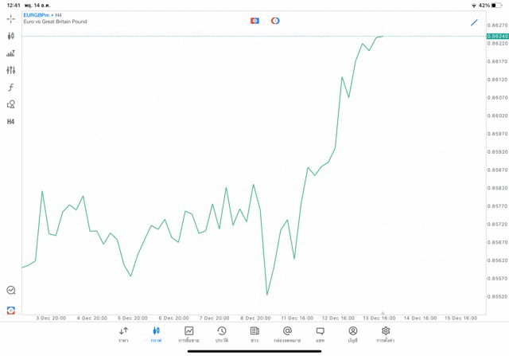
Task: Open the การตั้งค่า settings tab
Action: pyautogui.click(x=386, y=334)
